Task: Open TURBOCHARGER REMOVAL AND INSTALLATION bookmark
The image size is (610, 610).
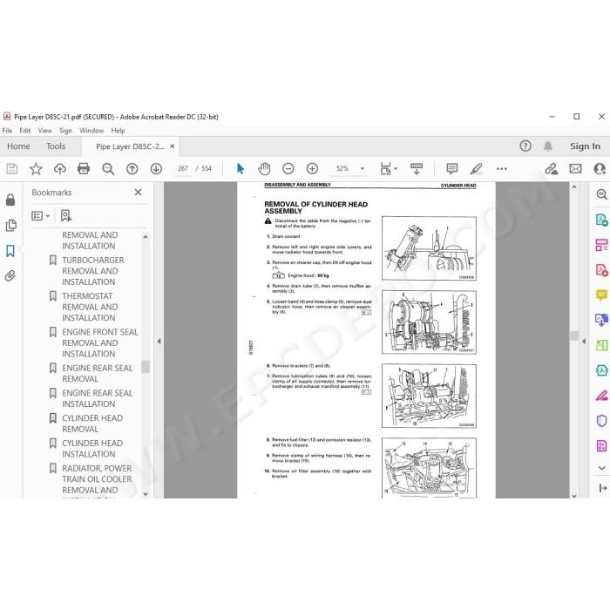Action: coord(93,271)
